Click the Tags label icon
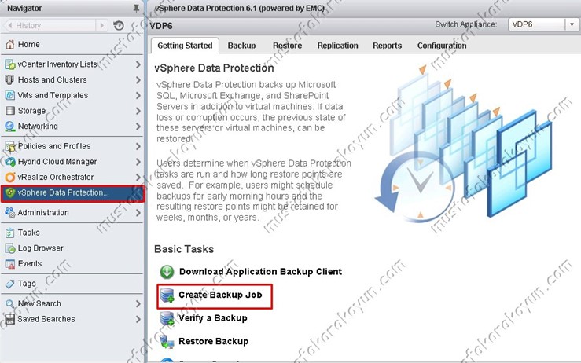581x363 pixels. 10,284
